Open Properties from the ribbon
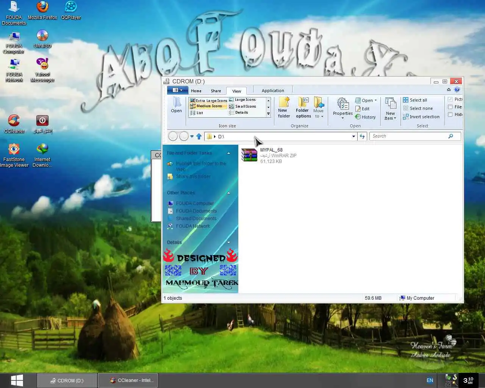485x388 pixels. click(x=343, y=108)
